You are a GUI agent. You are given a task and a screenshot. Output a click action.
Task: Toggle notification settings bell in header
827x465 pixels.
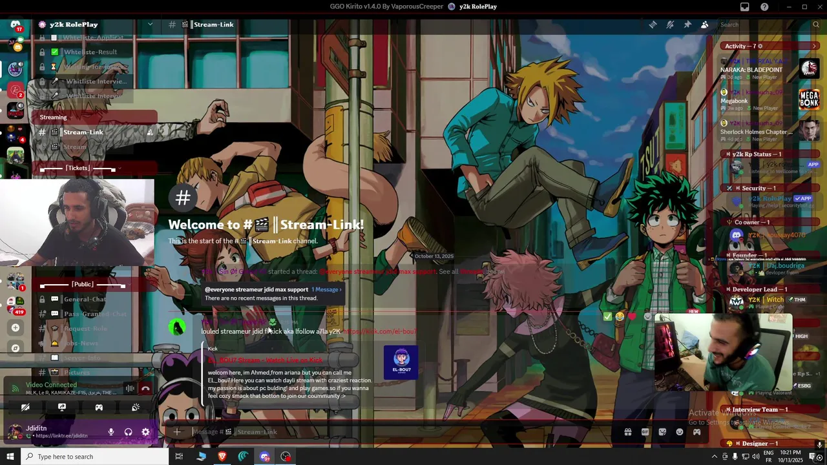670,25
